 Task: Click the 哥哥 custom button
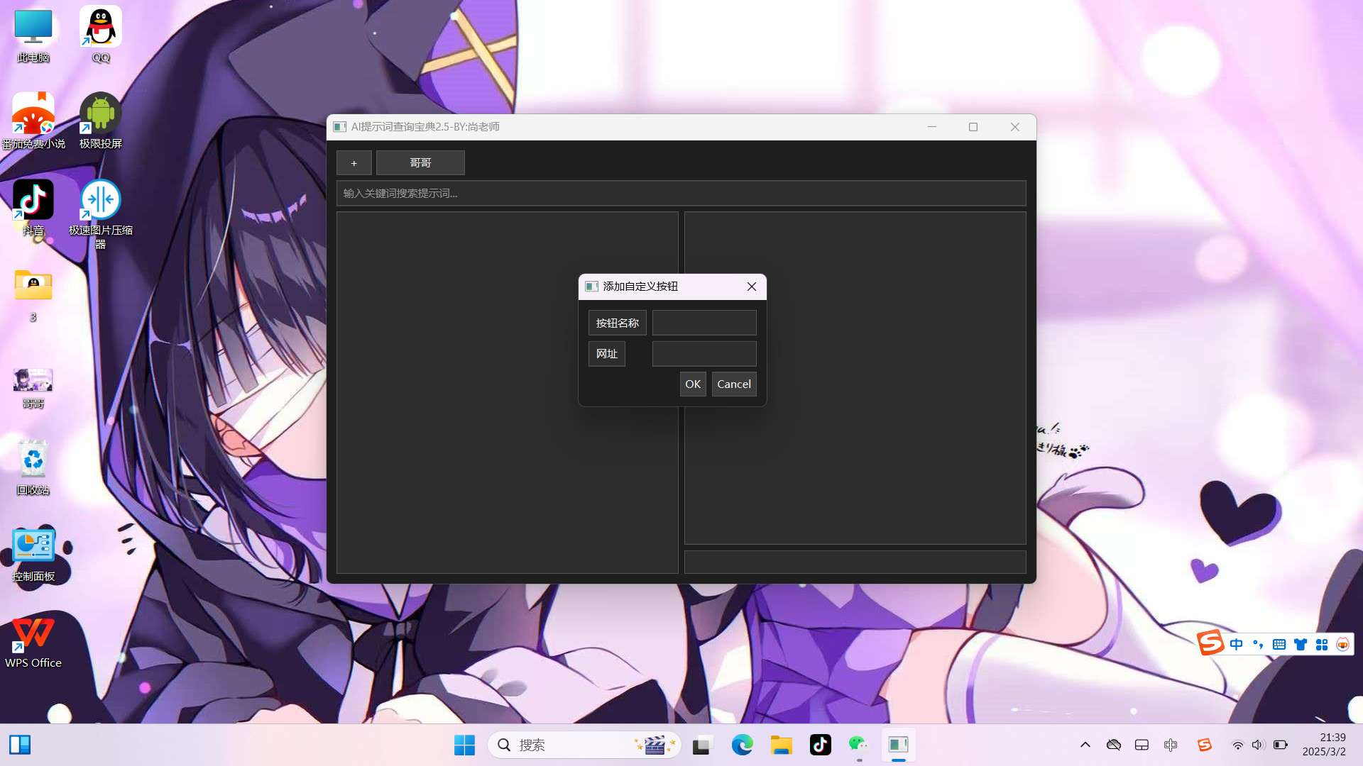(420, 163)
